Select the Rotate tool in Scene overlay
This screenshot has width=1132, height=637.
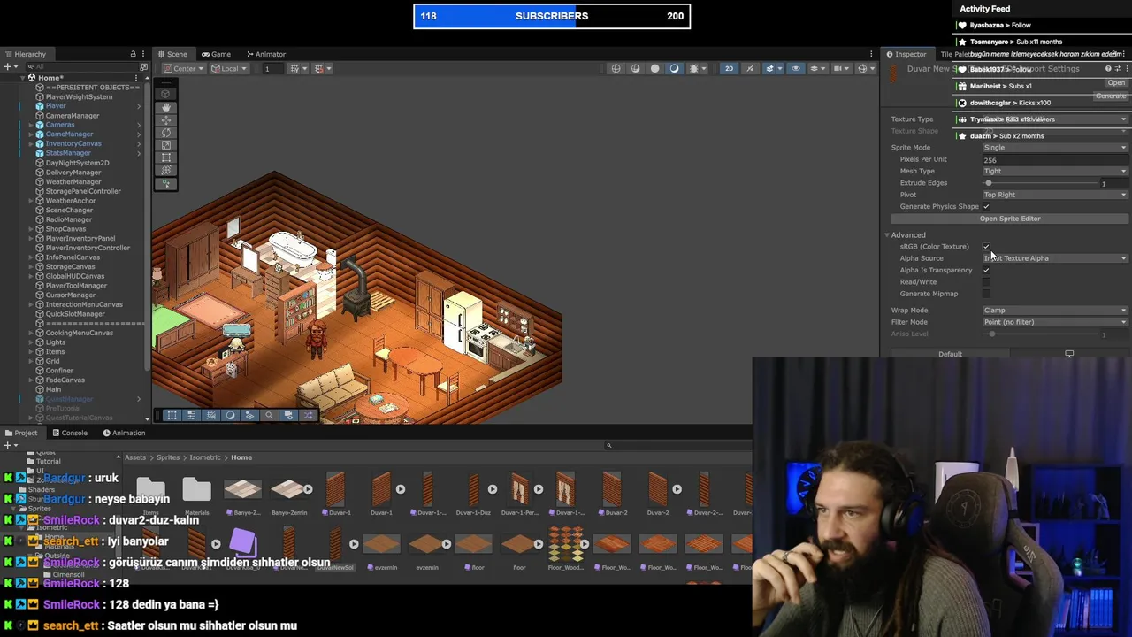pos(165,132)
